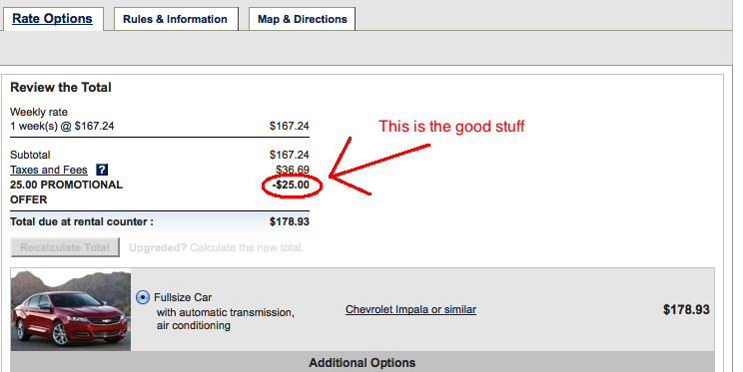Click the 'Upgraded? Calculate the new total' text
This screenshot has width=743, height=372.
click(x=216, y=247)
